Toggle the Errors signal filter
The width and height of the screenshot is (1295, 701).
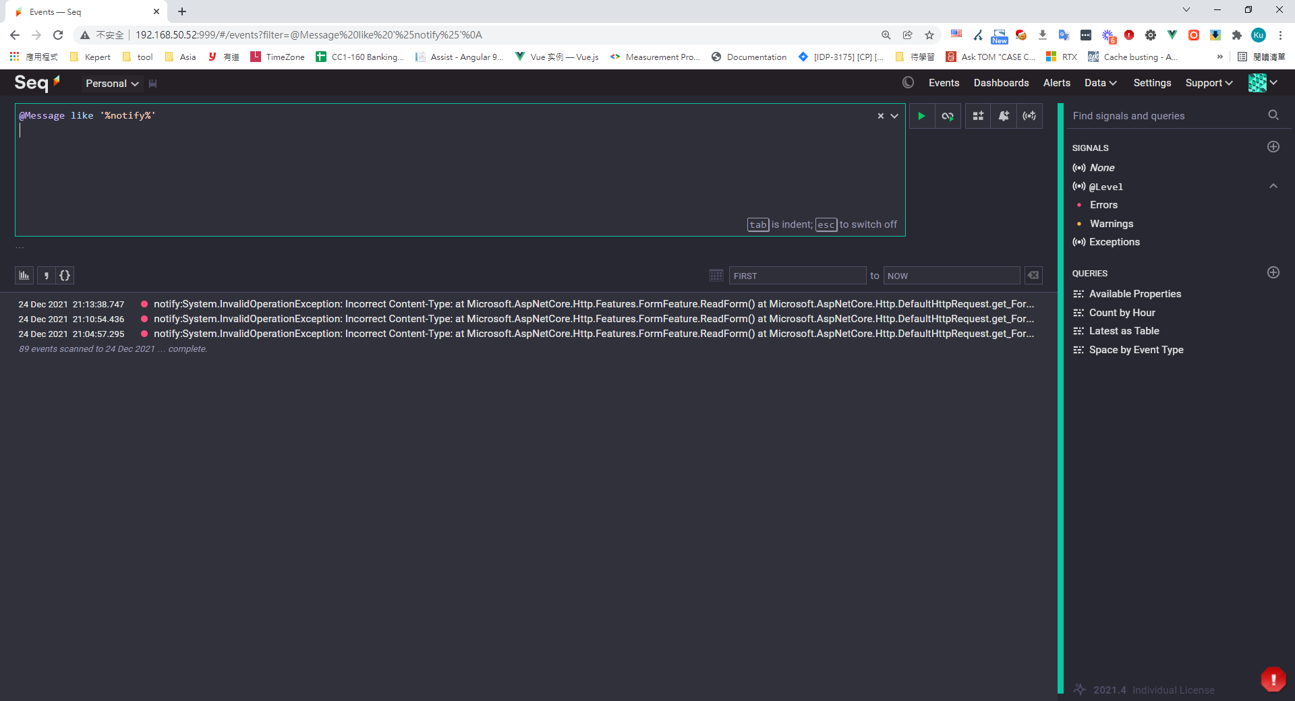coord(1103,205)
